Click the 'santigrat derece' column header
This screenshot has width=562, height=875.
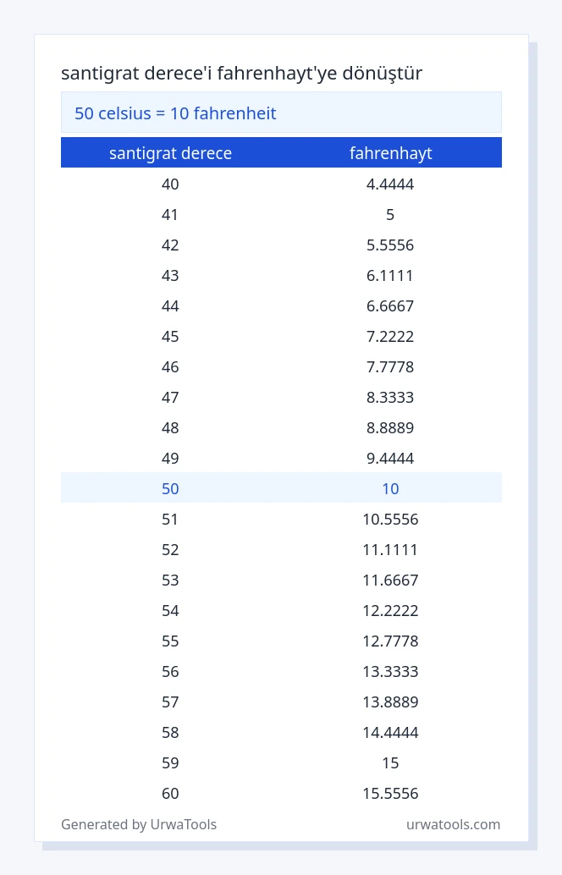point(170,153)
